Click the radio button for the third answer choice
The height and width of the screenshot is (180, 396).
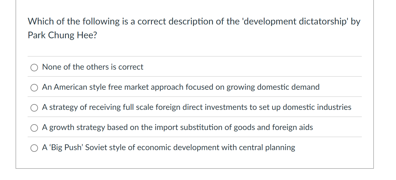tap(34, 108)
